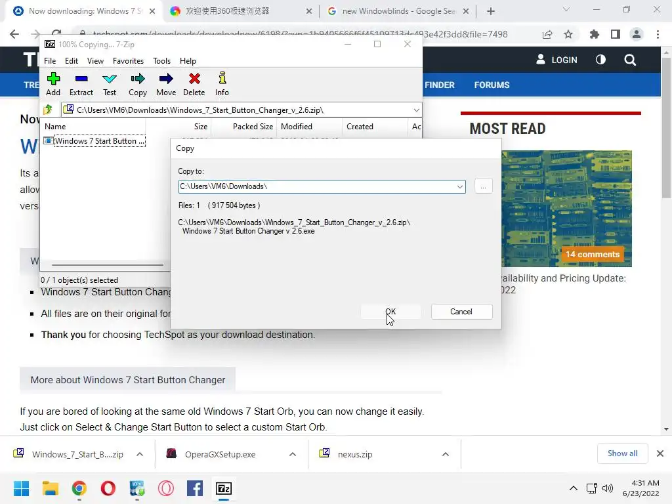Switch to the 360 browser tab
672x504 pixels.
pyautogui.click(x=240, y=11)
